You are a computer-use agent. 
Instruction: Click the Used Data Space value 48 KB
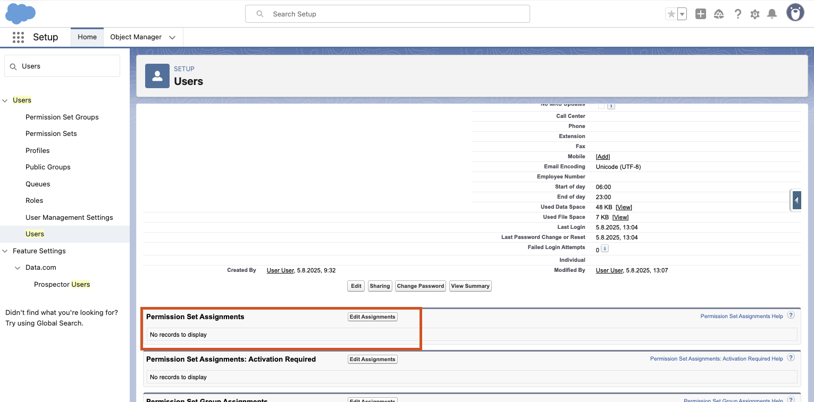coord(604,207)
